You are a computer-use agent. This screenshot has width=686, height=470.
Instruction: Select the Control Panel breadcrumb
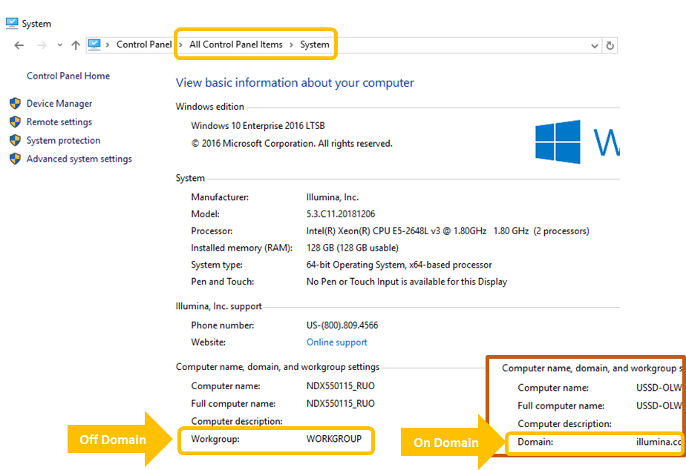143,44
